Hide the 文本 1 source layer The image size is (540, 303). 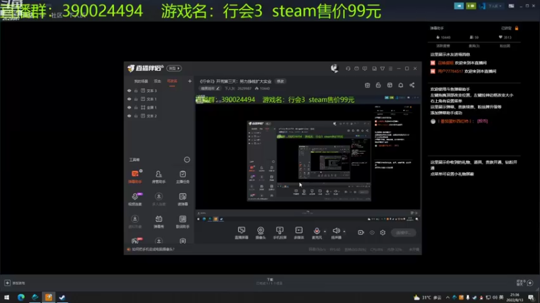click(129, 99)
